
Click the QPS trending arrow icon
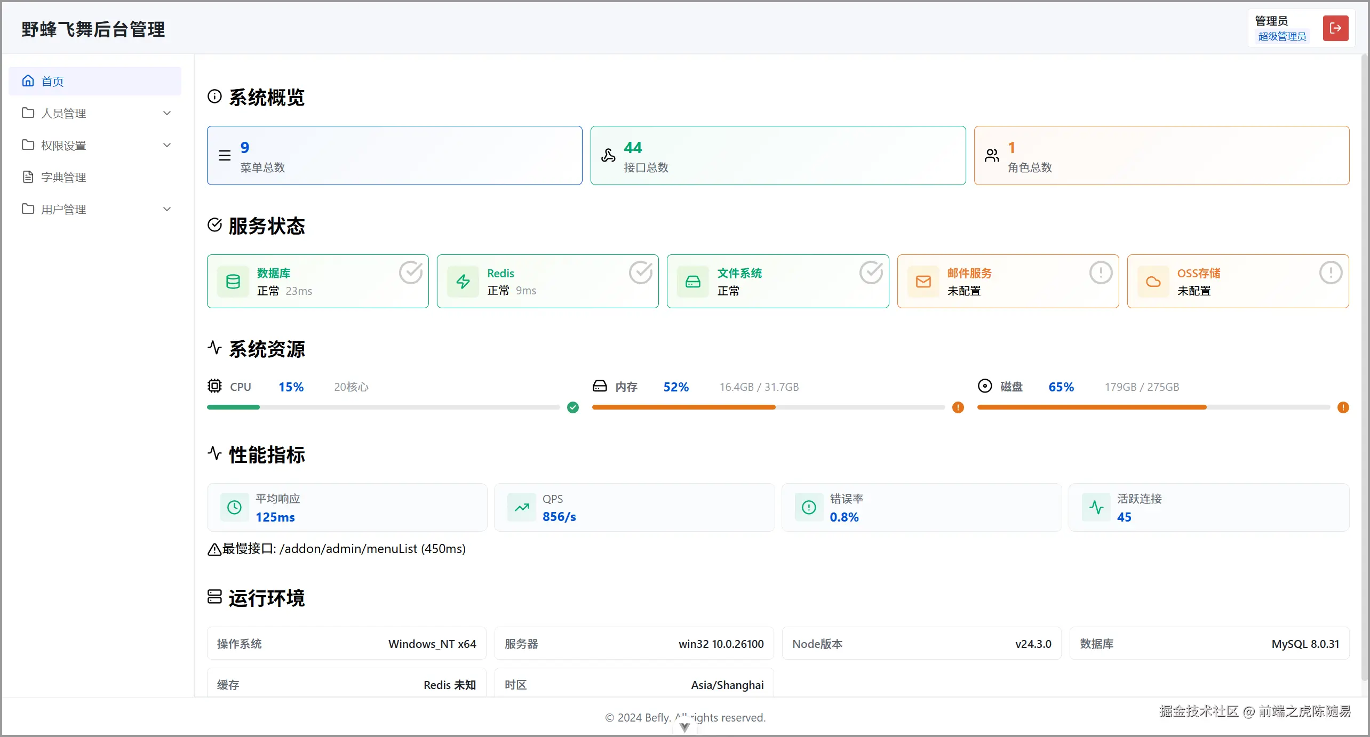[522, 507]
